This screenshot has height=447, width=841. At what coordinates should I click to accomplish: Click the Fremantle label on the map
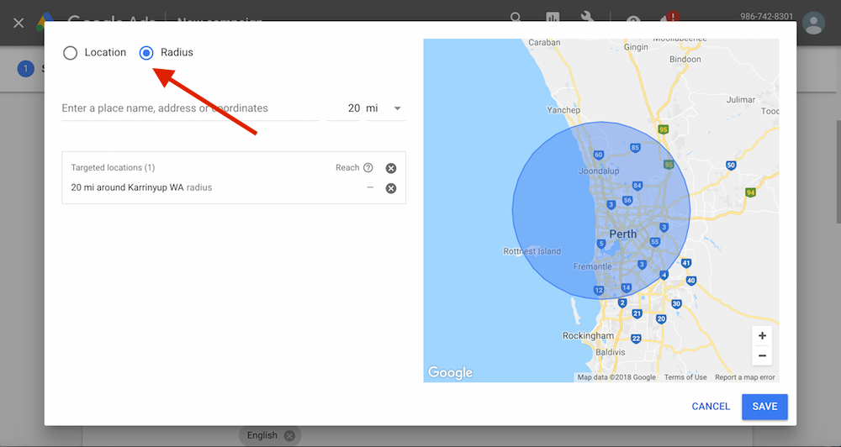592,266
